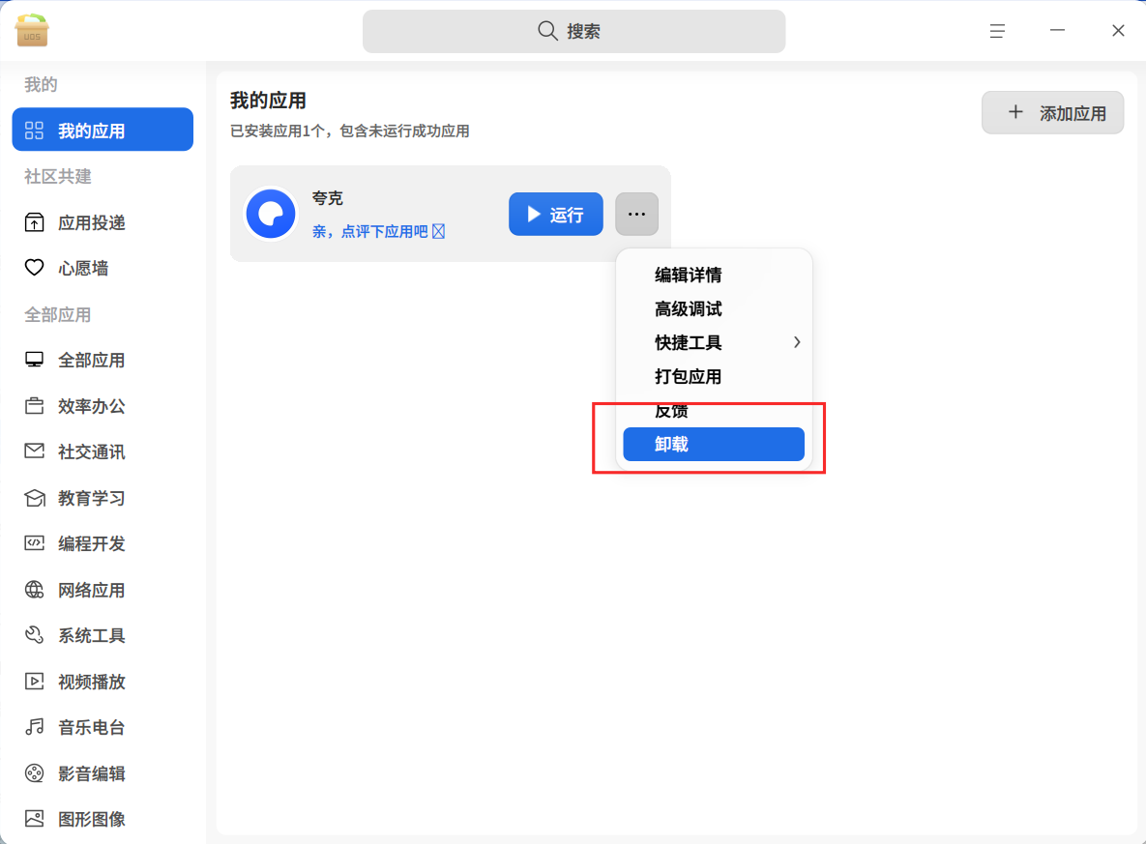
Task: Open the 全部应用 monitor icon item
Action: pos(103,360)
